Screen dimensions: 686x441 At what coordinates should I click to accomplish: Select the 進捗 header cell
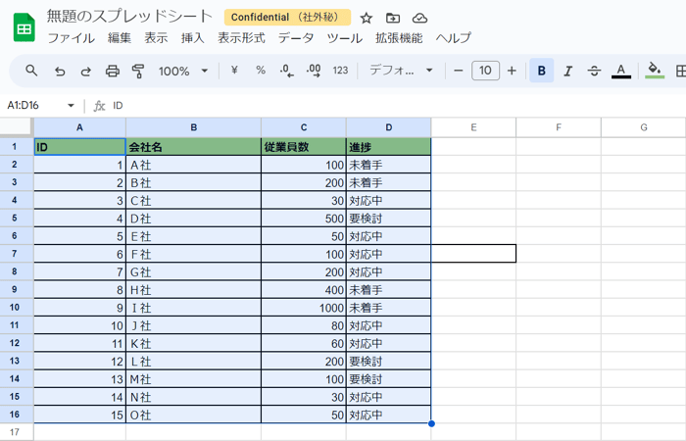pyautogui.click(x=388, y=147)
